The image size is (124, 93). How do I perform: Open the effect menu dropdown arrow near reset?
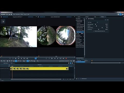tap(105, 20)
